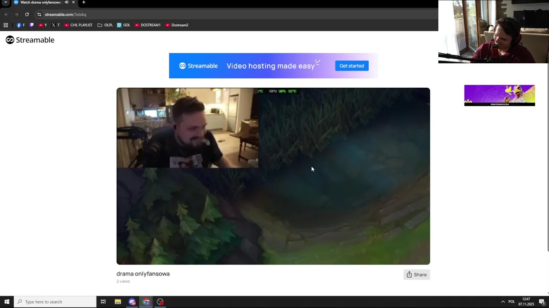Open the Windows Start menu
Image resolution: width=549 pixels, height=308 pixels.
(x=7, y=302)
